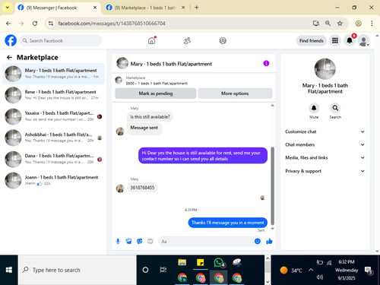Search in conversation using magnifier icon
Screen dimensions: 380x285
point(335,108)
